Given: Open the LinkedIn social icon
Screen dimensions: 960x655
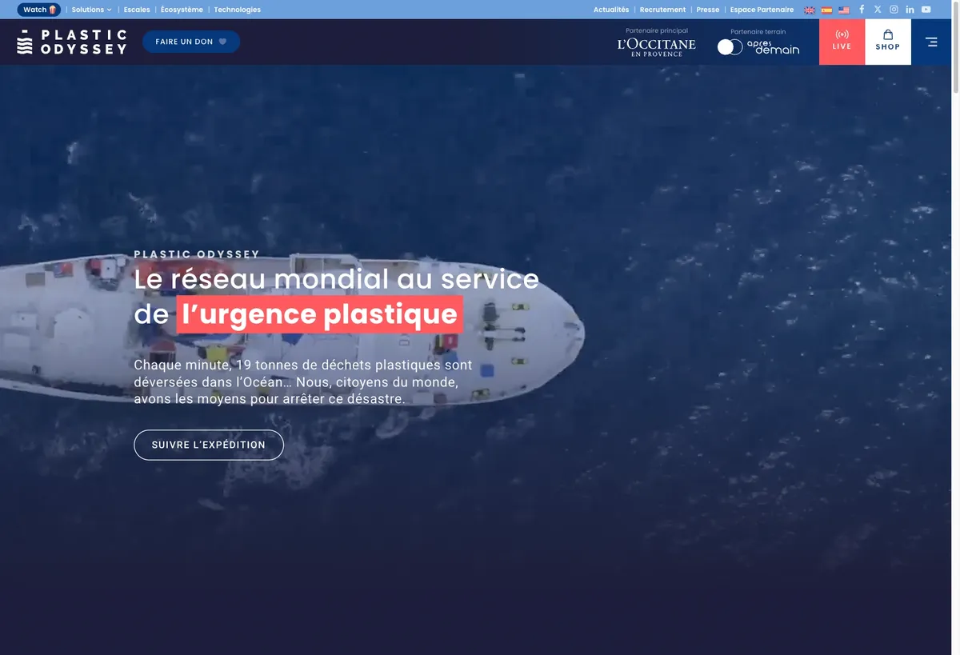Looking at the screenshot, I should point(910,10).
